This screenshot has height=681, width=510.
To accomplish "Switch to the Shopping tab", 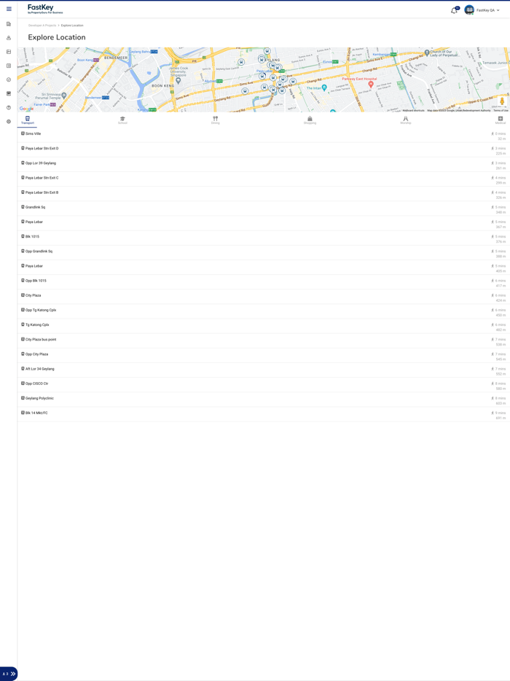I will (x=310, y=120).
